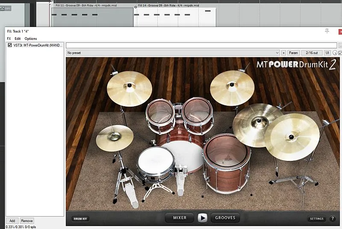Hit the snare drum
The width and height of the screenshot is (342, 229).
click(x=156, y=161)
